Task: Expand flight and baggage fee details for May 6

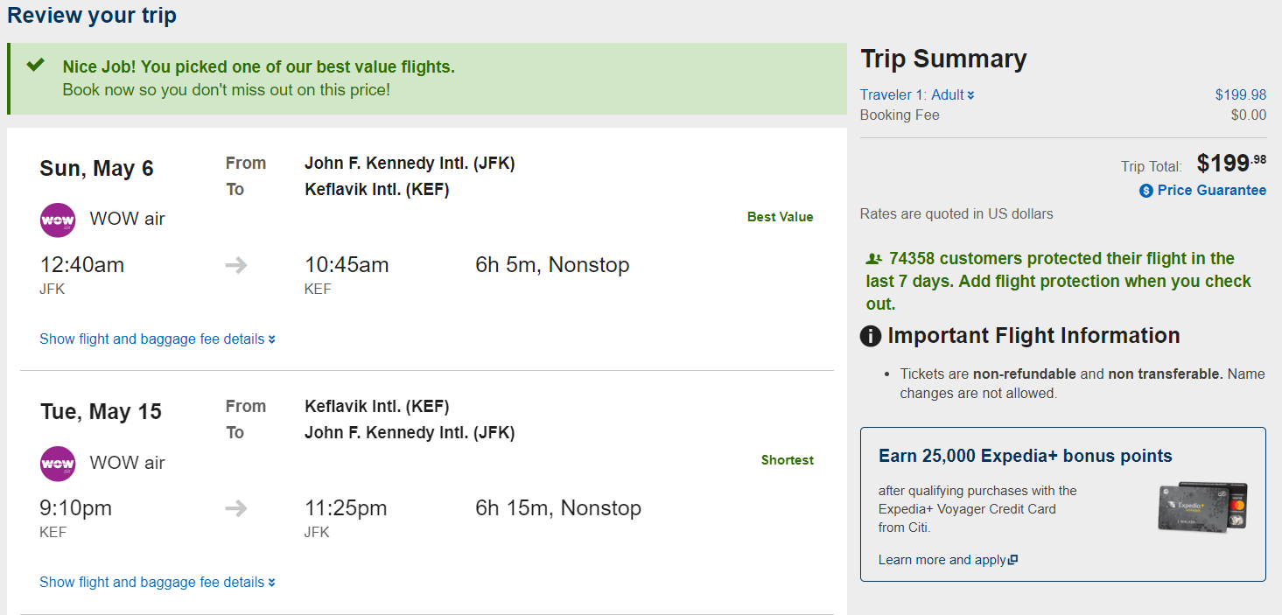Action: [x=158, y=339]
